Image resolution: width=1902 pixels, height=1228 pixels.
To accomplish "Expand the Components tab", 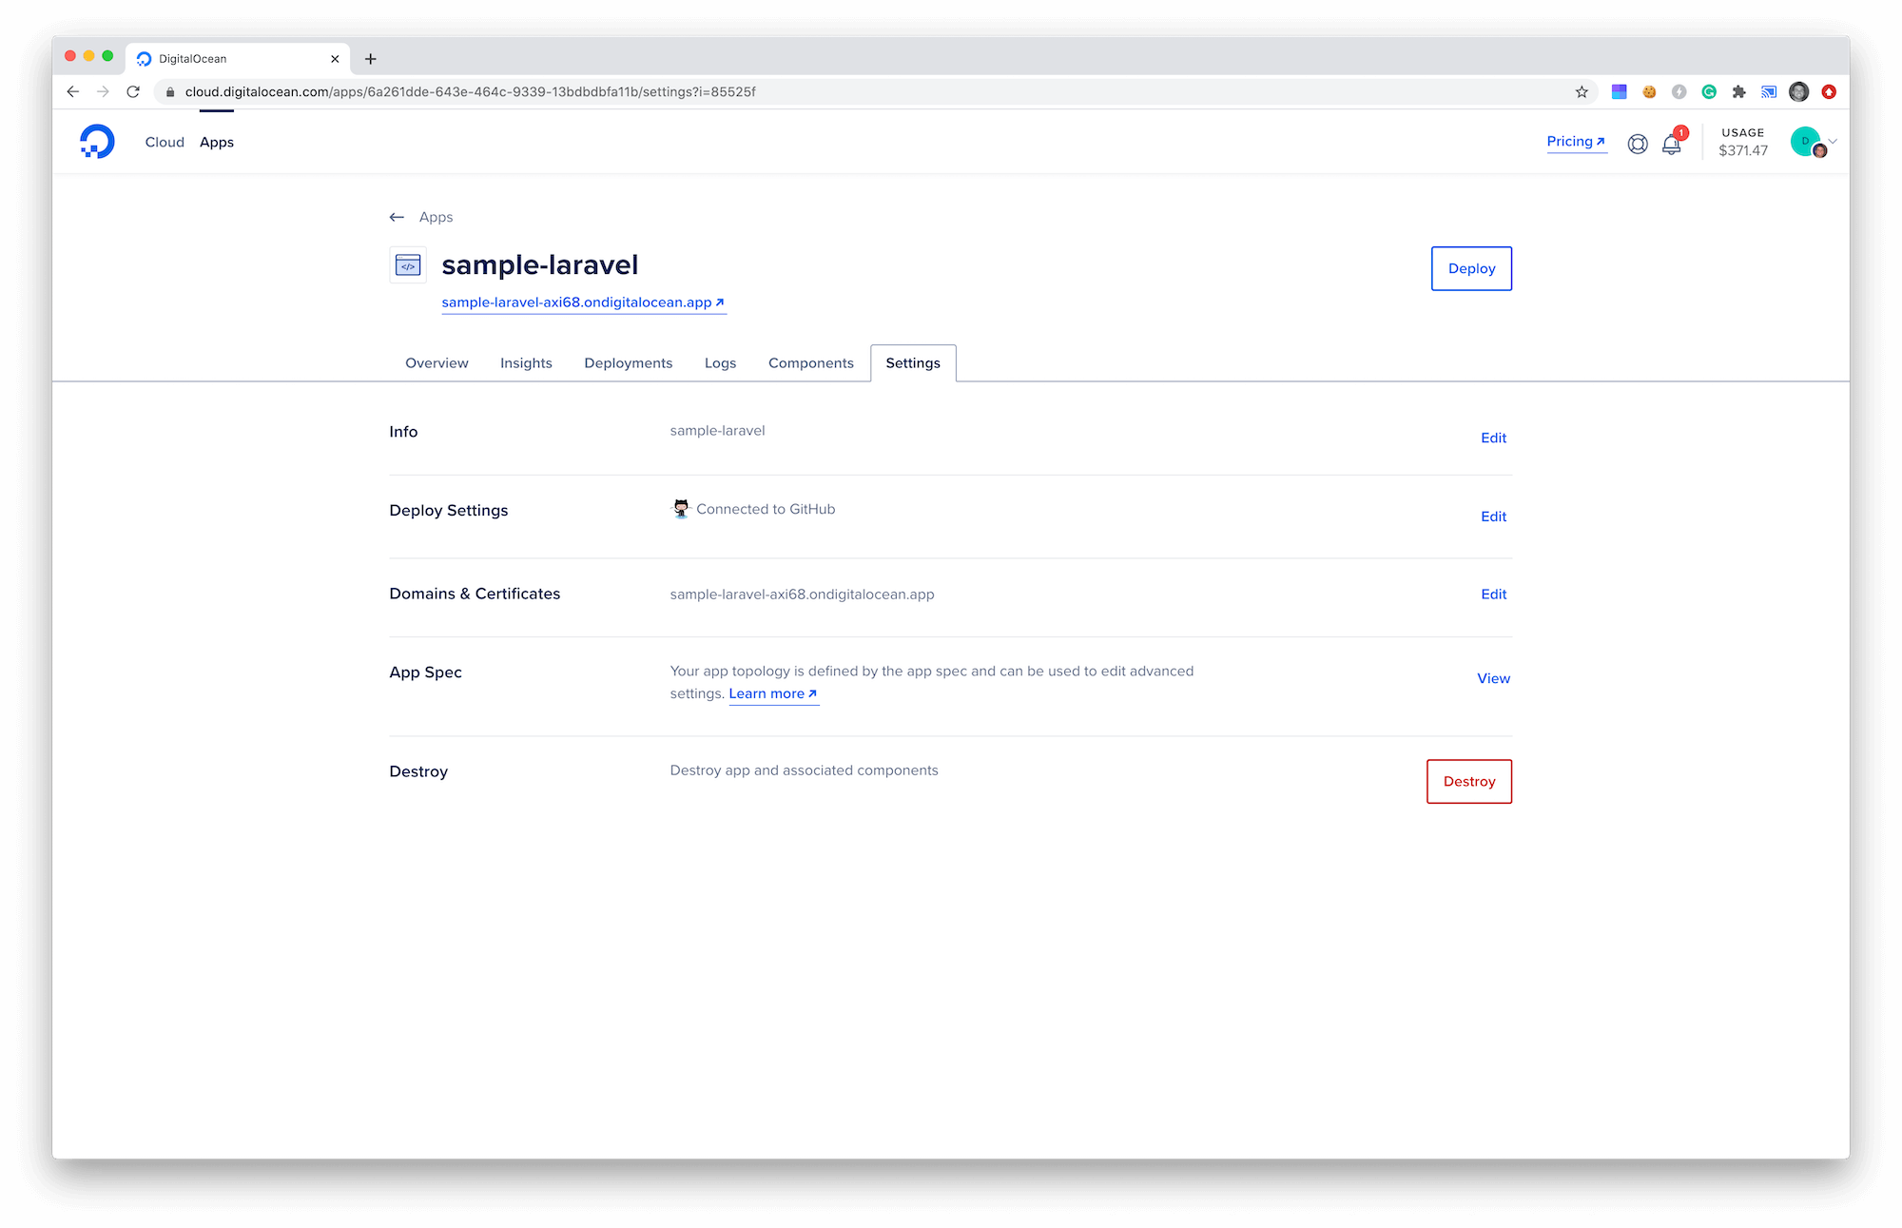I will tap(809, 363).
